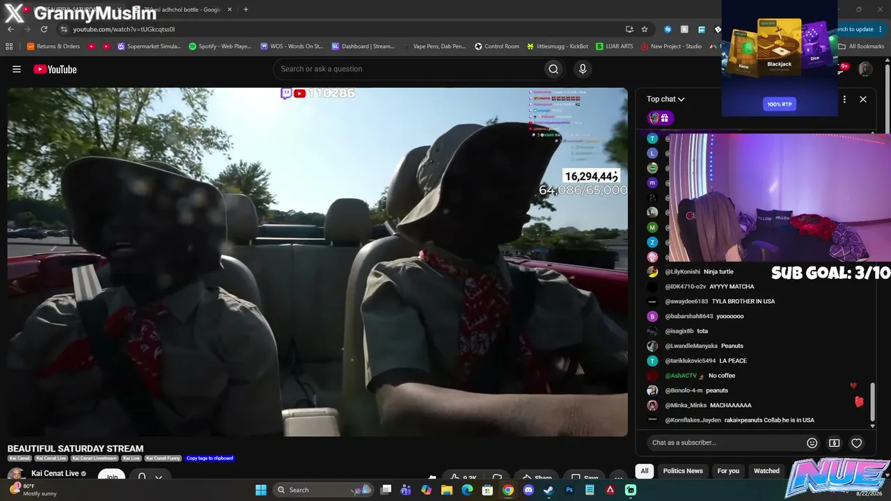Image resolution: width=891 pixels, height=501 pixels.
Task: Click the video player showing convertible
Action: [317, 262]
